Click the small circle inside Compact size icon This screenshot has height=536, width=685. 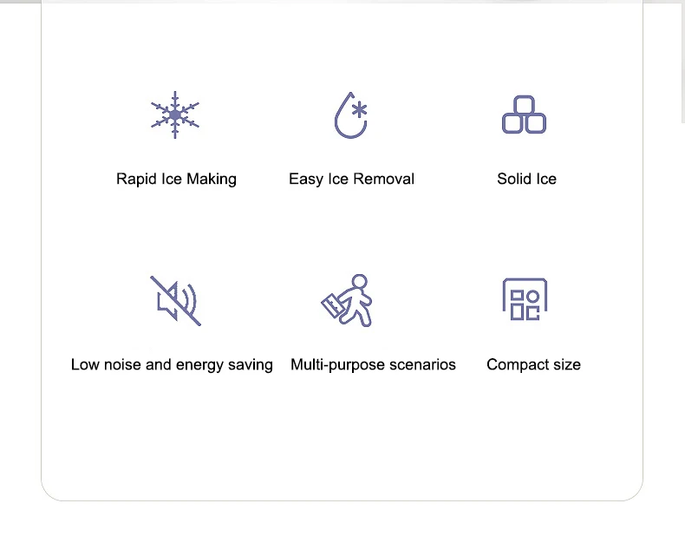[x=532, y=297]
